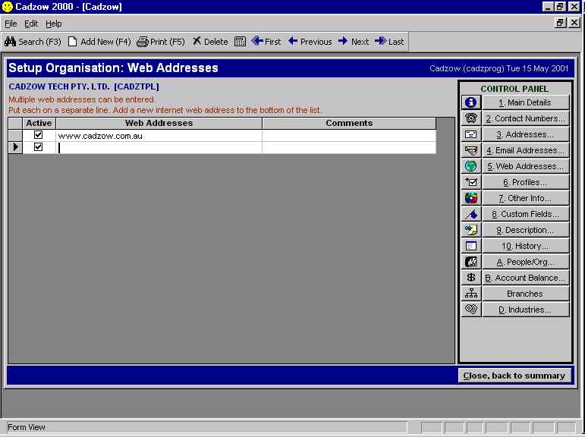Open B. Account Balance panel
Image resolution: width=585 pixels, height=437 pixels.
(x=525, y=278)
